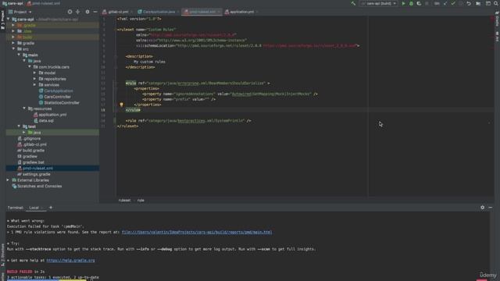Add a new terminal session with plus
This screenshot has width=500, height=281.
tap(51, 208)
